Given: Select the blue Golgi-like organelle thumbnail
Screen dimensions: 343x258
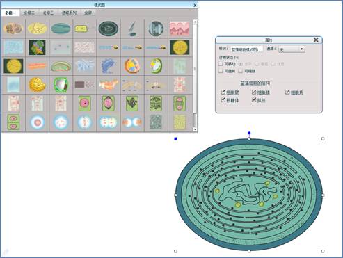Looking at the screenshot, I should pyautogui.click(x=109, y=66).
